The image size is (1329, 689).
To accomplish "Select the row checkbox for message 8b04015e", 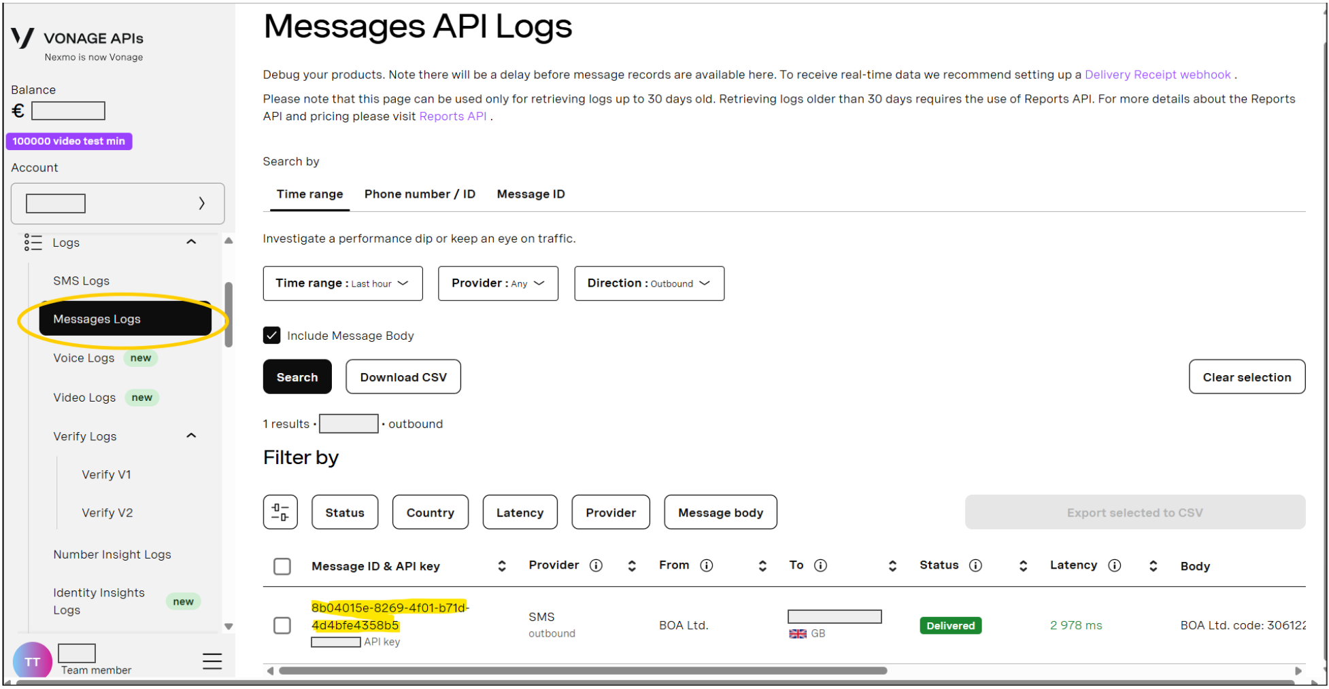I will click(282, 625).
